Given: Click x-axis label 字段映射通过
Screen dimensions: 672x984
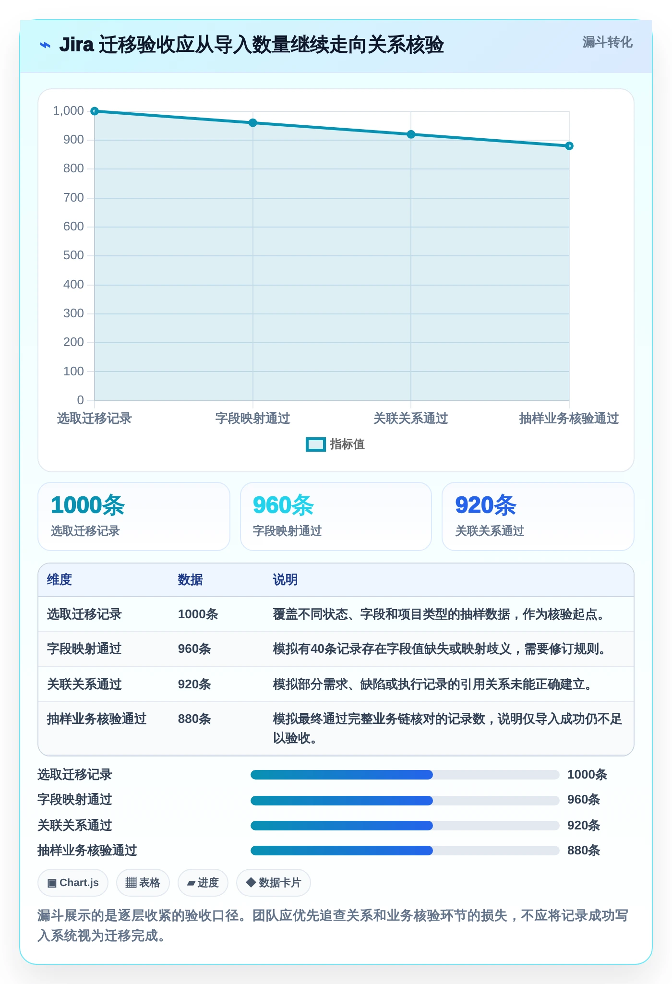Looking at the screenshot, I should point(253,419).
